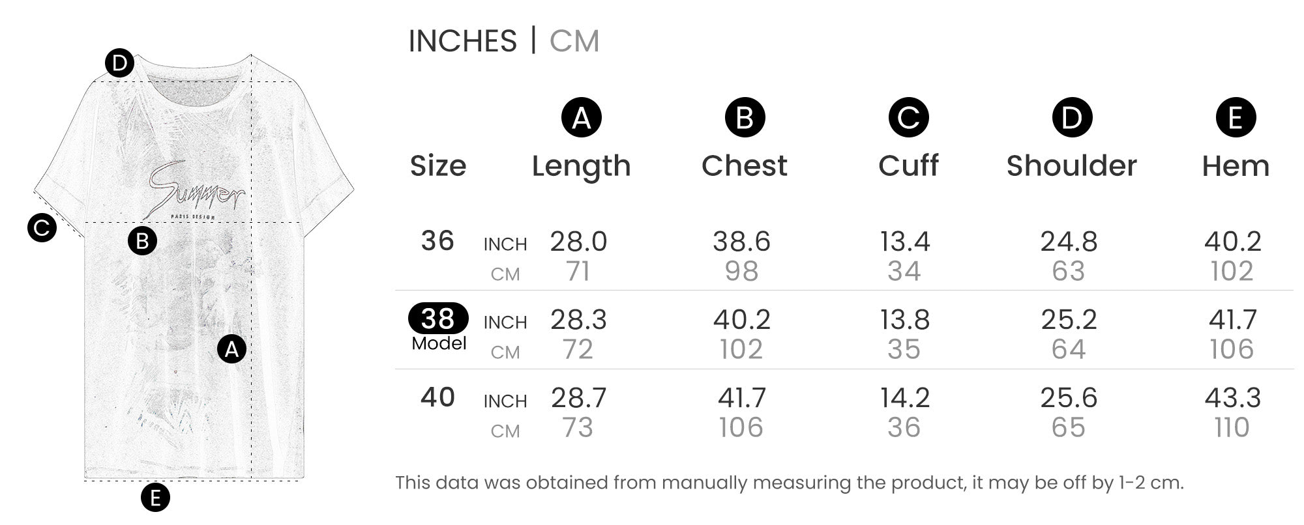Select size 36 row label
1304x525 pixels.
click(x=437, y=241)
